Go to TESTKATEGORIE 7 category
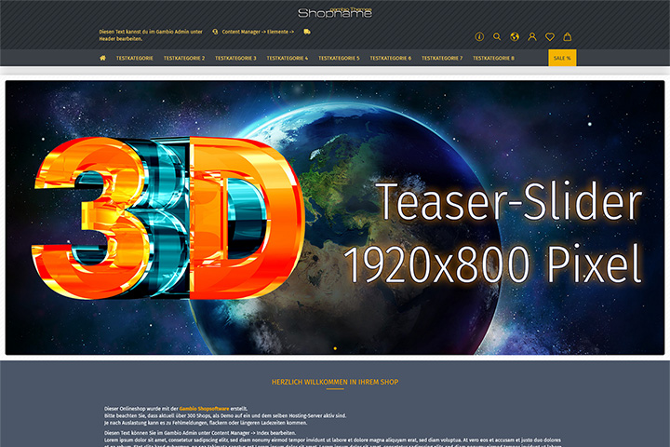Image resolution: width=670 pixels, height=447 pixels. [442, 58]
